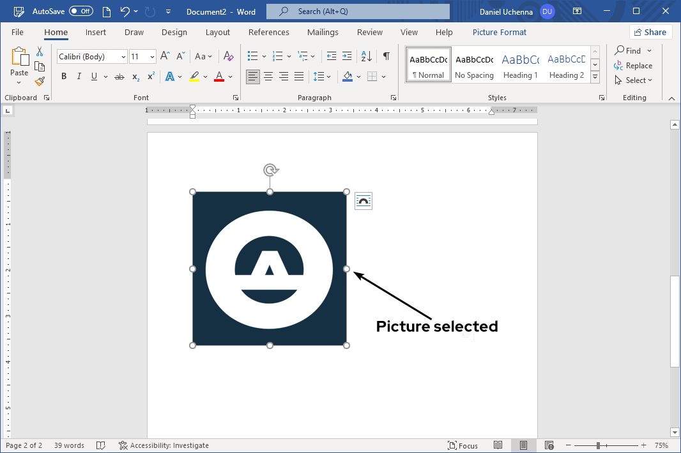Screen dimensions: 681x453
Task: Switch to the Picture Format tab
Action: click(x=499, y=32)
